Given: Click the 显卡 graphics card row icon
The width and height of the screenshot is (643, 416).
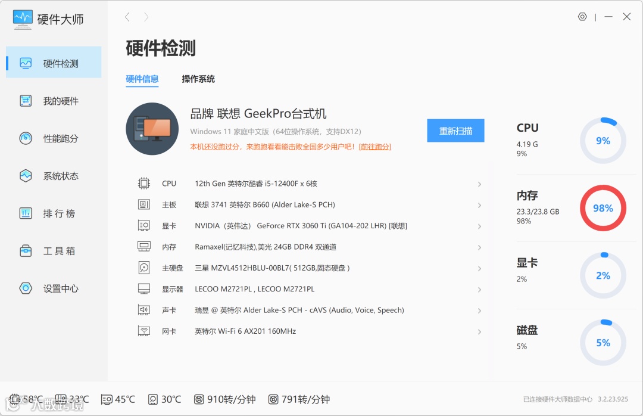Looking at the screenshot, I should (x=144, y=225).
